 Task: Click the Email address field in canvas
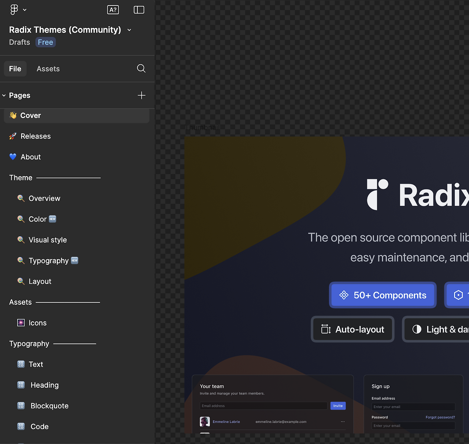tap(263, 406)
